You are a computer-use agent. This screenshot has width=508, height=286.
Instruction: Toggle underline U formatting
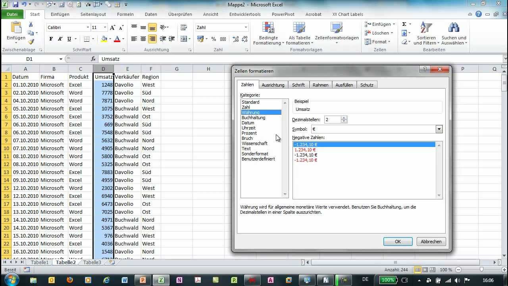click(69, 39)
